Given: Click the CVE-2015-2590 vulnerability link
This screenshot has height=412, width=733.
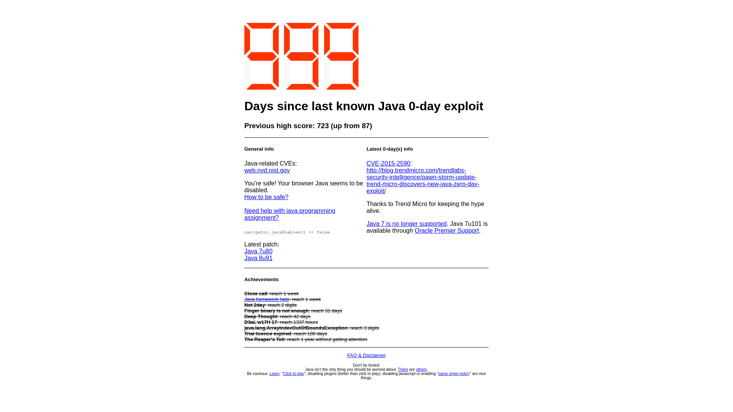Looking at the screenshot, I should (x=387, y=163).
